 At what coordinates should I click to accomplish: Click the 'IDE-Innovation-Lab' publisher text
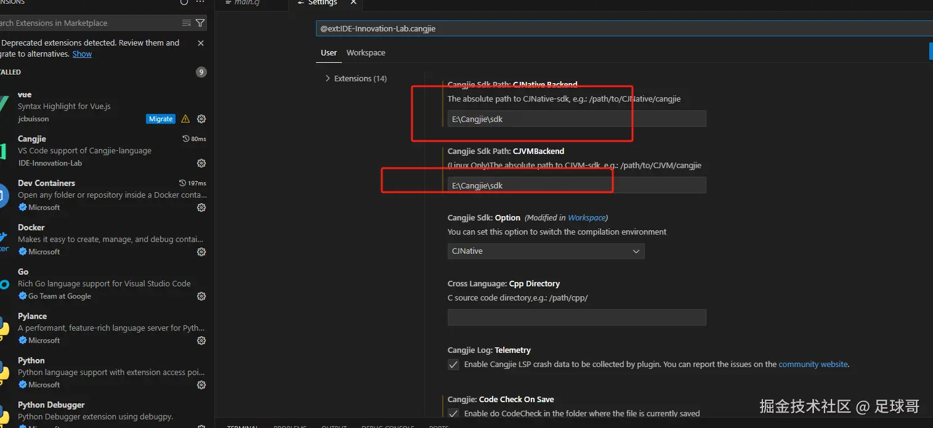(50, 163)
